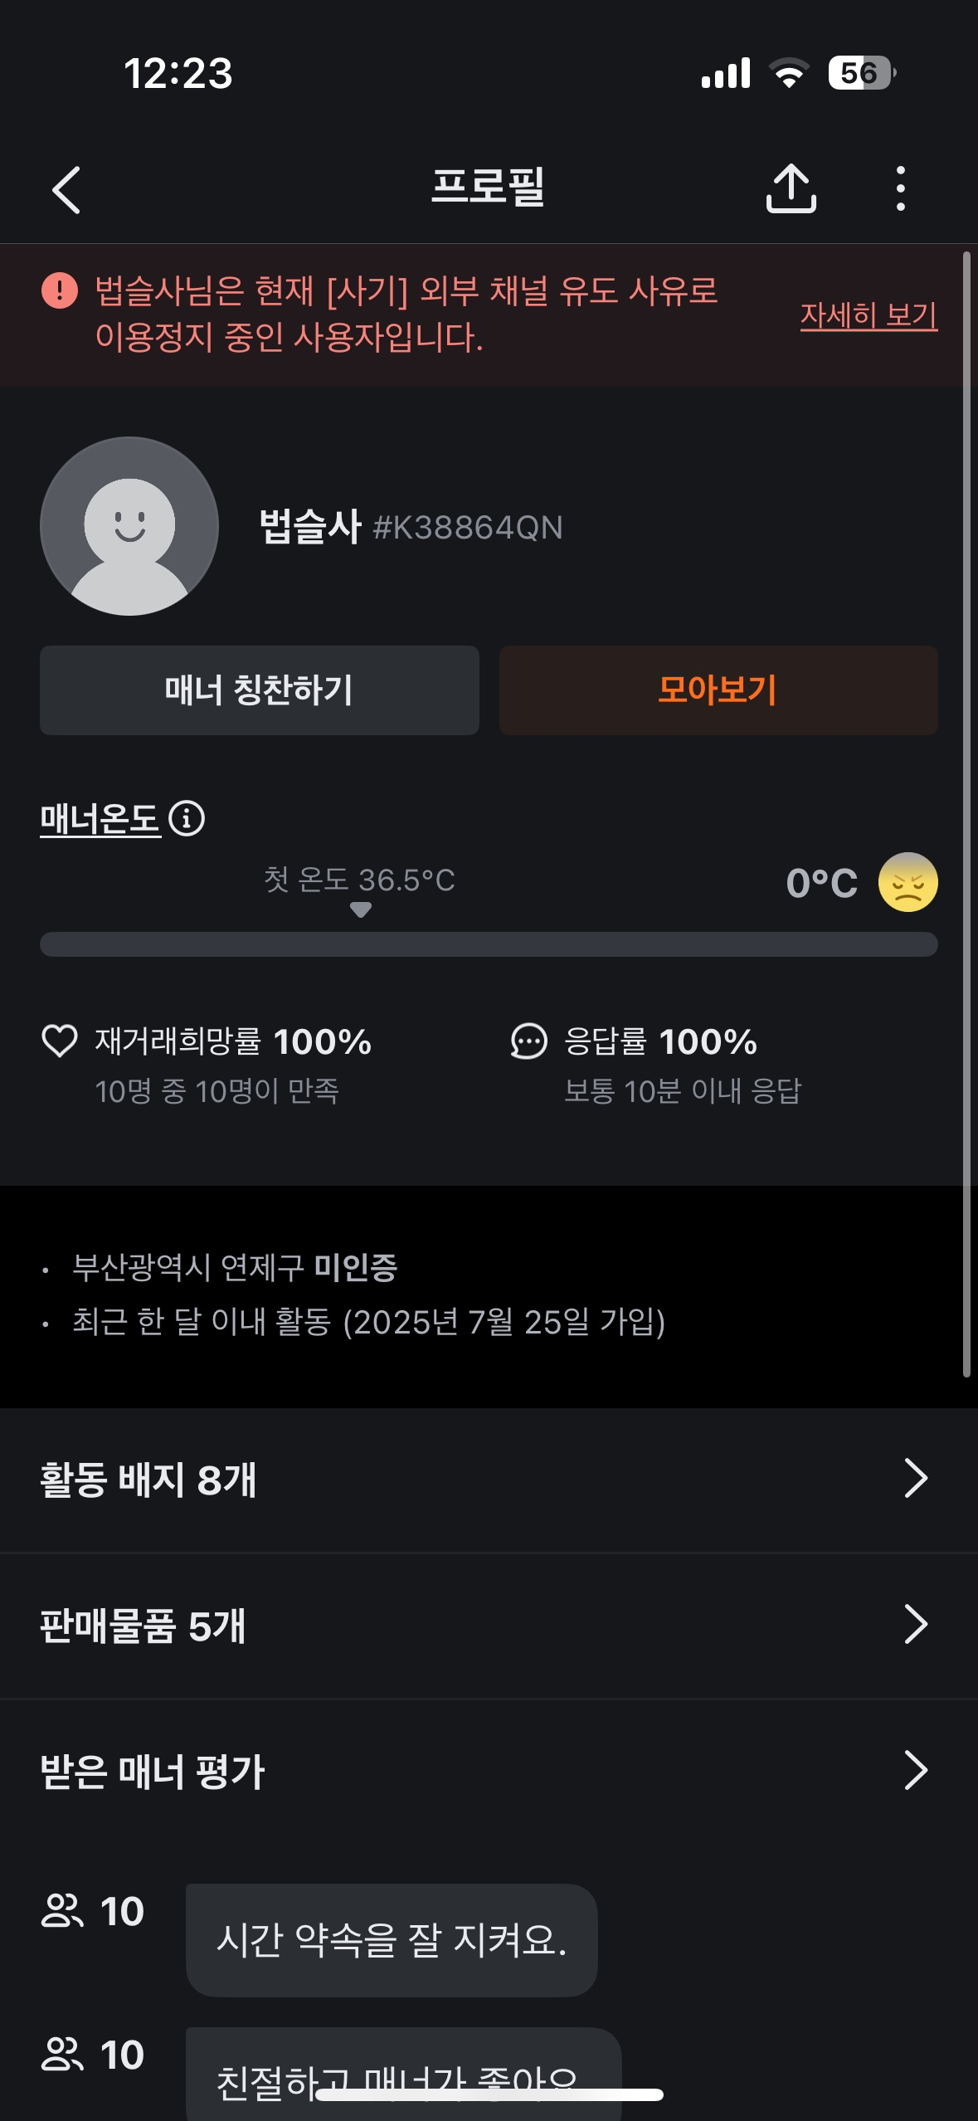Tap the heart icon beside 재거래희망률

pos(60,1041)
